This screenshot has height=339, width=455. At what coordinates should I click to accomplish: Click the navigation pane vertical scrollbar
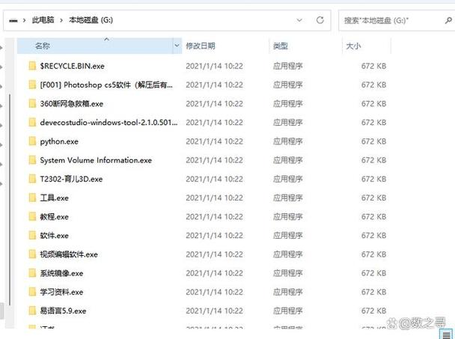click(x=10, y=199)
